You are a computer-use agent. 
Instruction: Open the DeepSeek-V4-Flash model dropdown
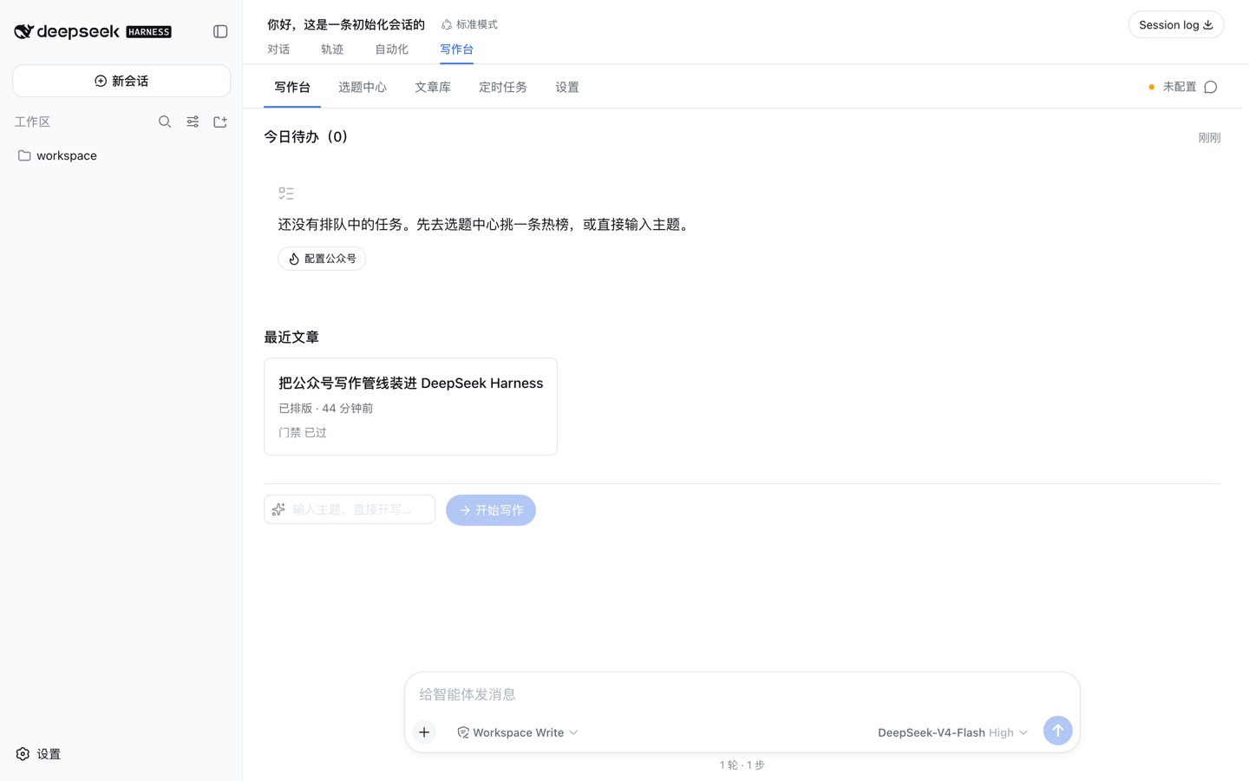(952, 732)
